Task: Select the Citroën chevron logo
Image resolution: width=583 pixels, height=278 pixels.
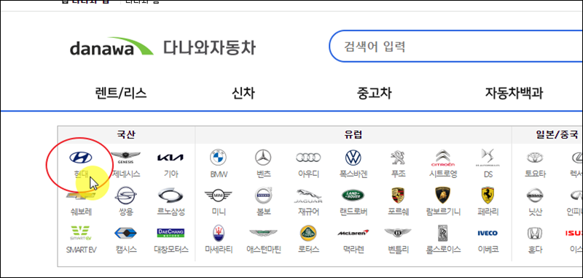Action: pos(443,158)
